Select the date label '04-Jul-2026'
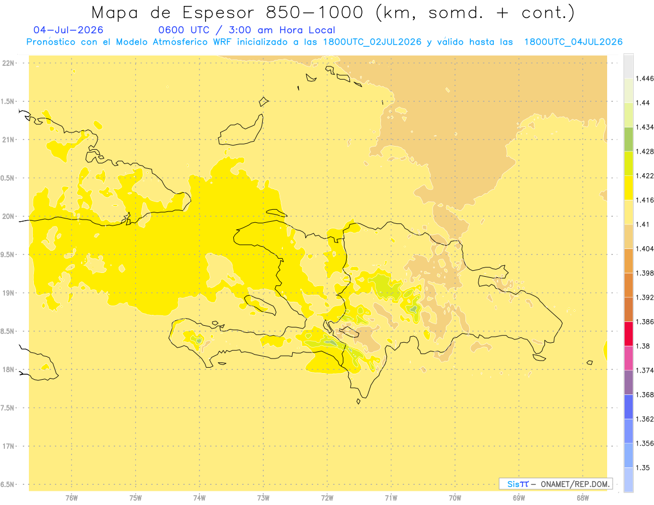 68,30
